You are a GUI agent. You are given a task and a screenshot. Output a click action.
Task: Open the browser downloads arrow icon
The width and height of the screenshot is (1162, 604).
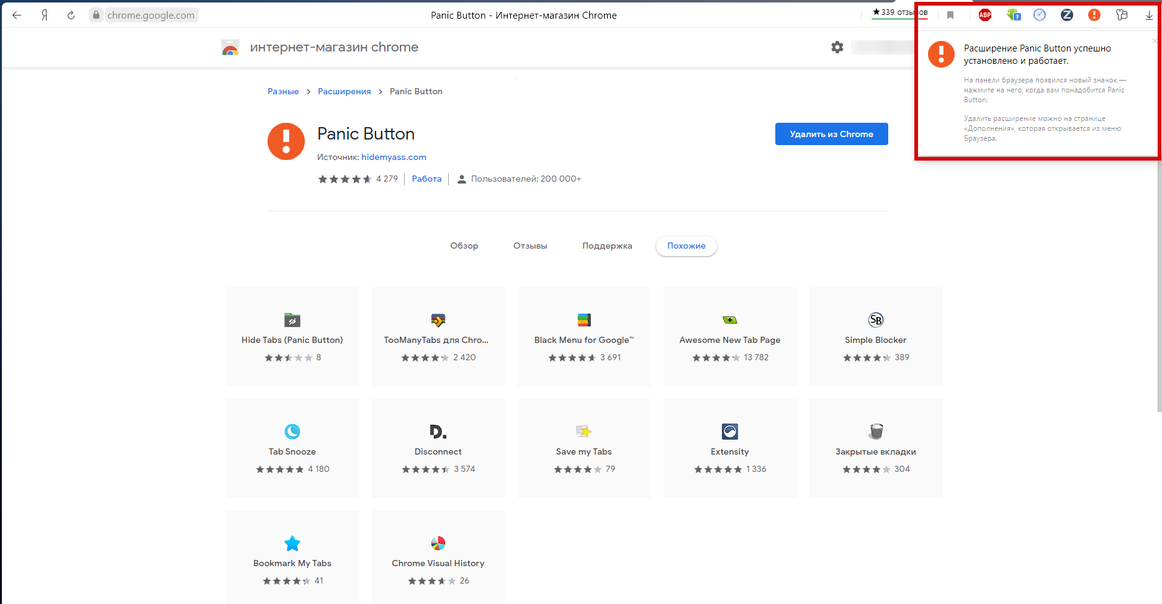coord(1148,15)
